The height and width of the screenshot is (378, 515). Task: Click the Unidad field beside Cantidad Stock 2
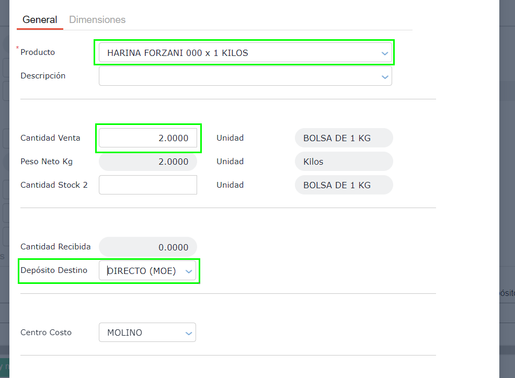(344, 185)
